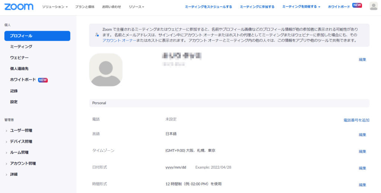The image size is (381, 193).
Task: Edit the 言語 row setting
Action: coord(362,135)
